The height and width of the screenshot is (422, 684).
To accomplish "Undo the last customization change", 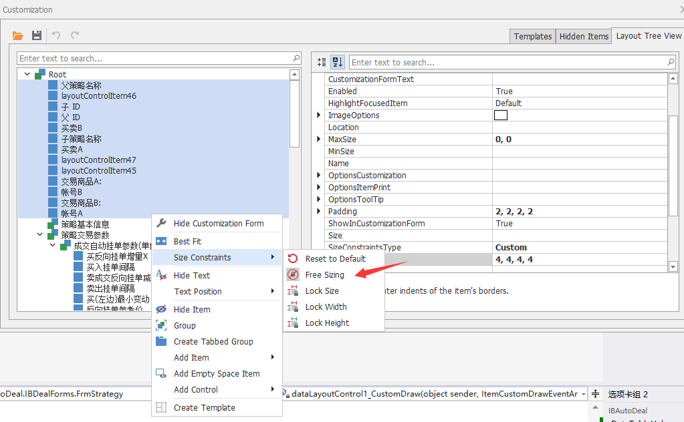I will 56,35.
